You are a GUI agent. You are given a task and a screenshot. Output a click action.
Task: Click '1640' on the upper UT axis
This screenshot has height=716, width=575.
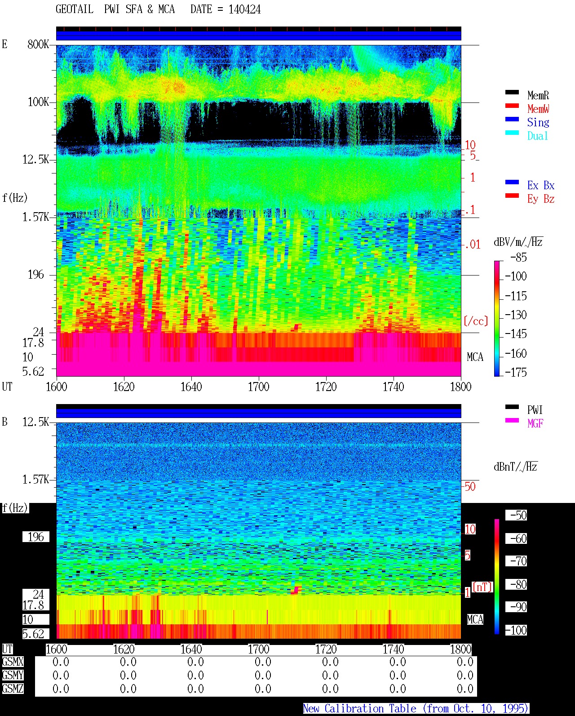click(191, 387)
